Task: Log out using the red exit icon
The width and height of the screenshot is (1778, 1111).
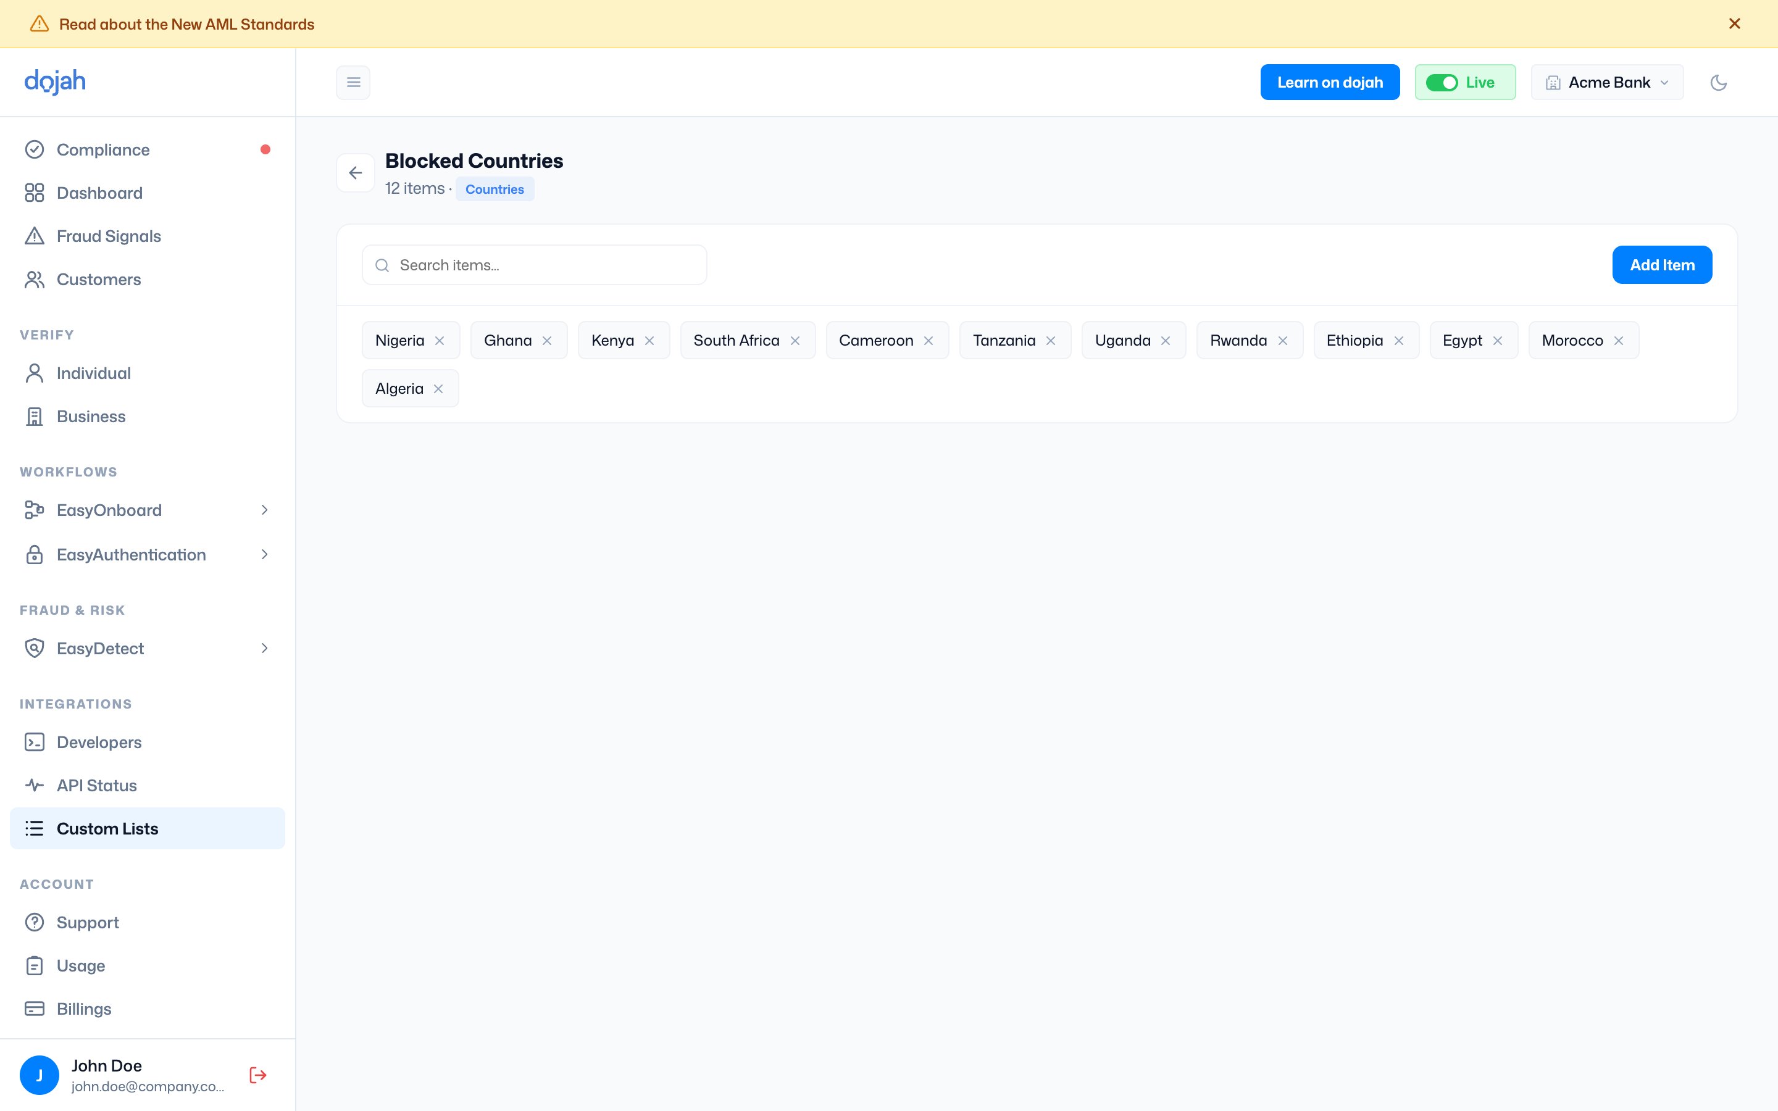Action: pos(258,1075)
